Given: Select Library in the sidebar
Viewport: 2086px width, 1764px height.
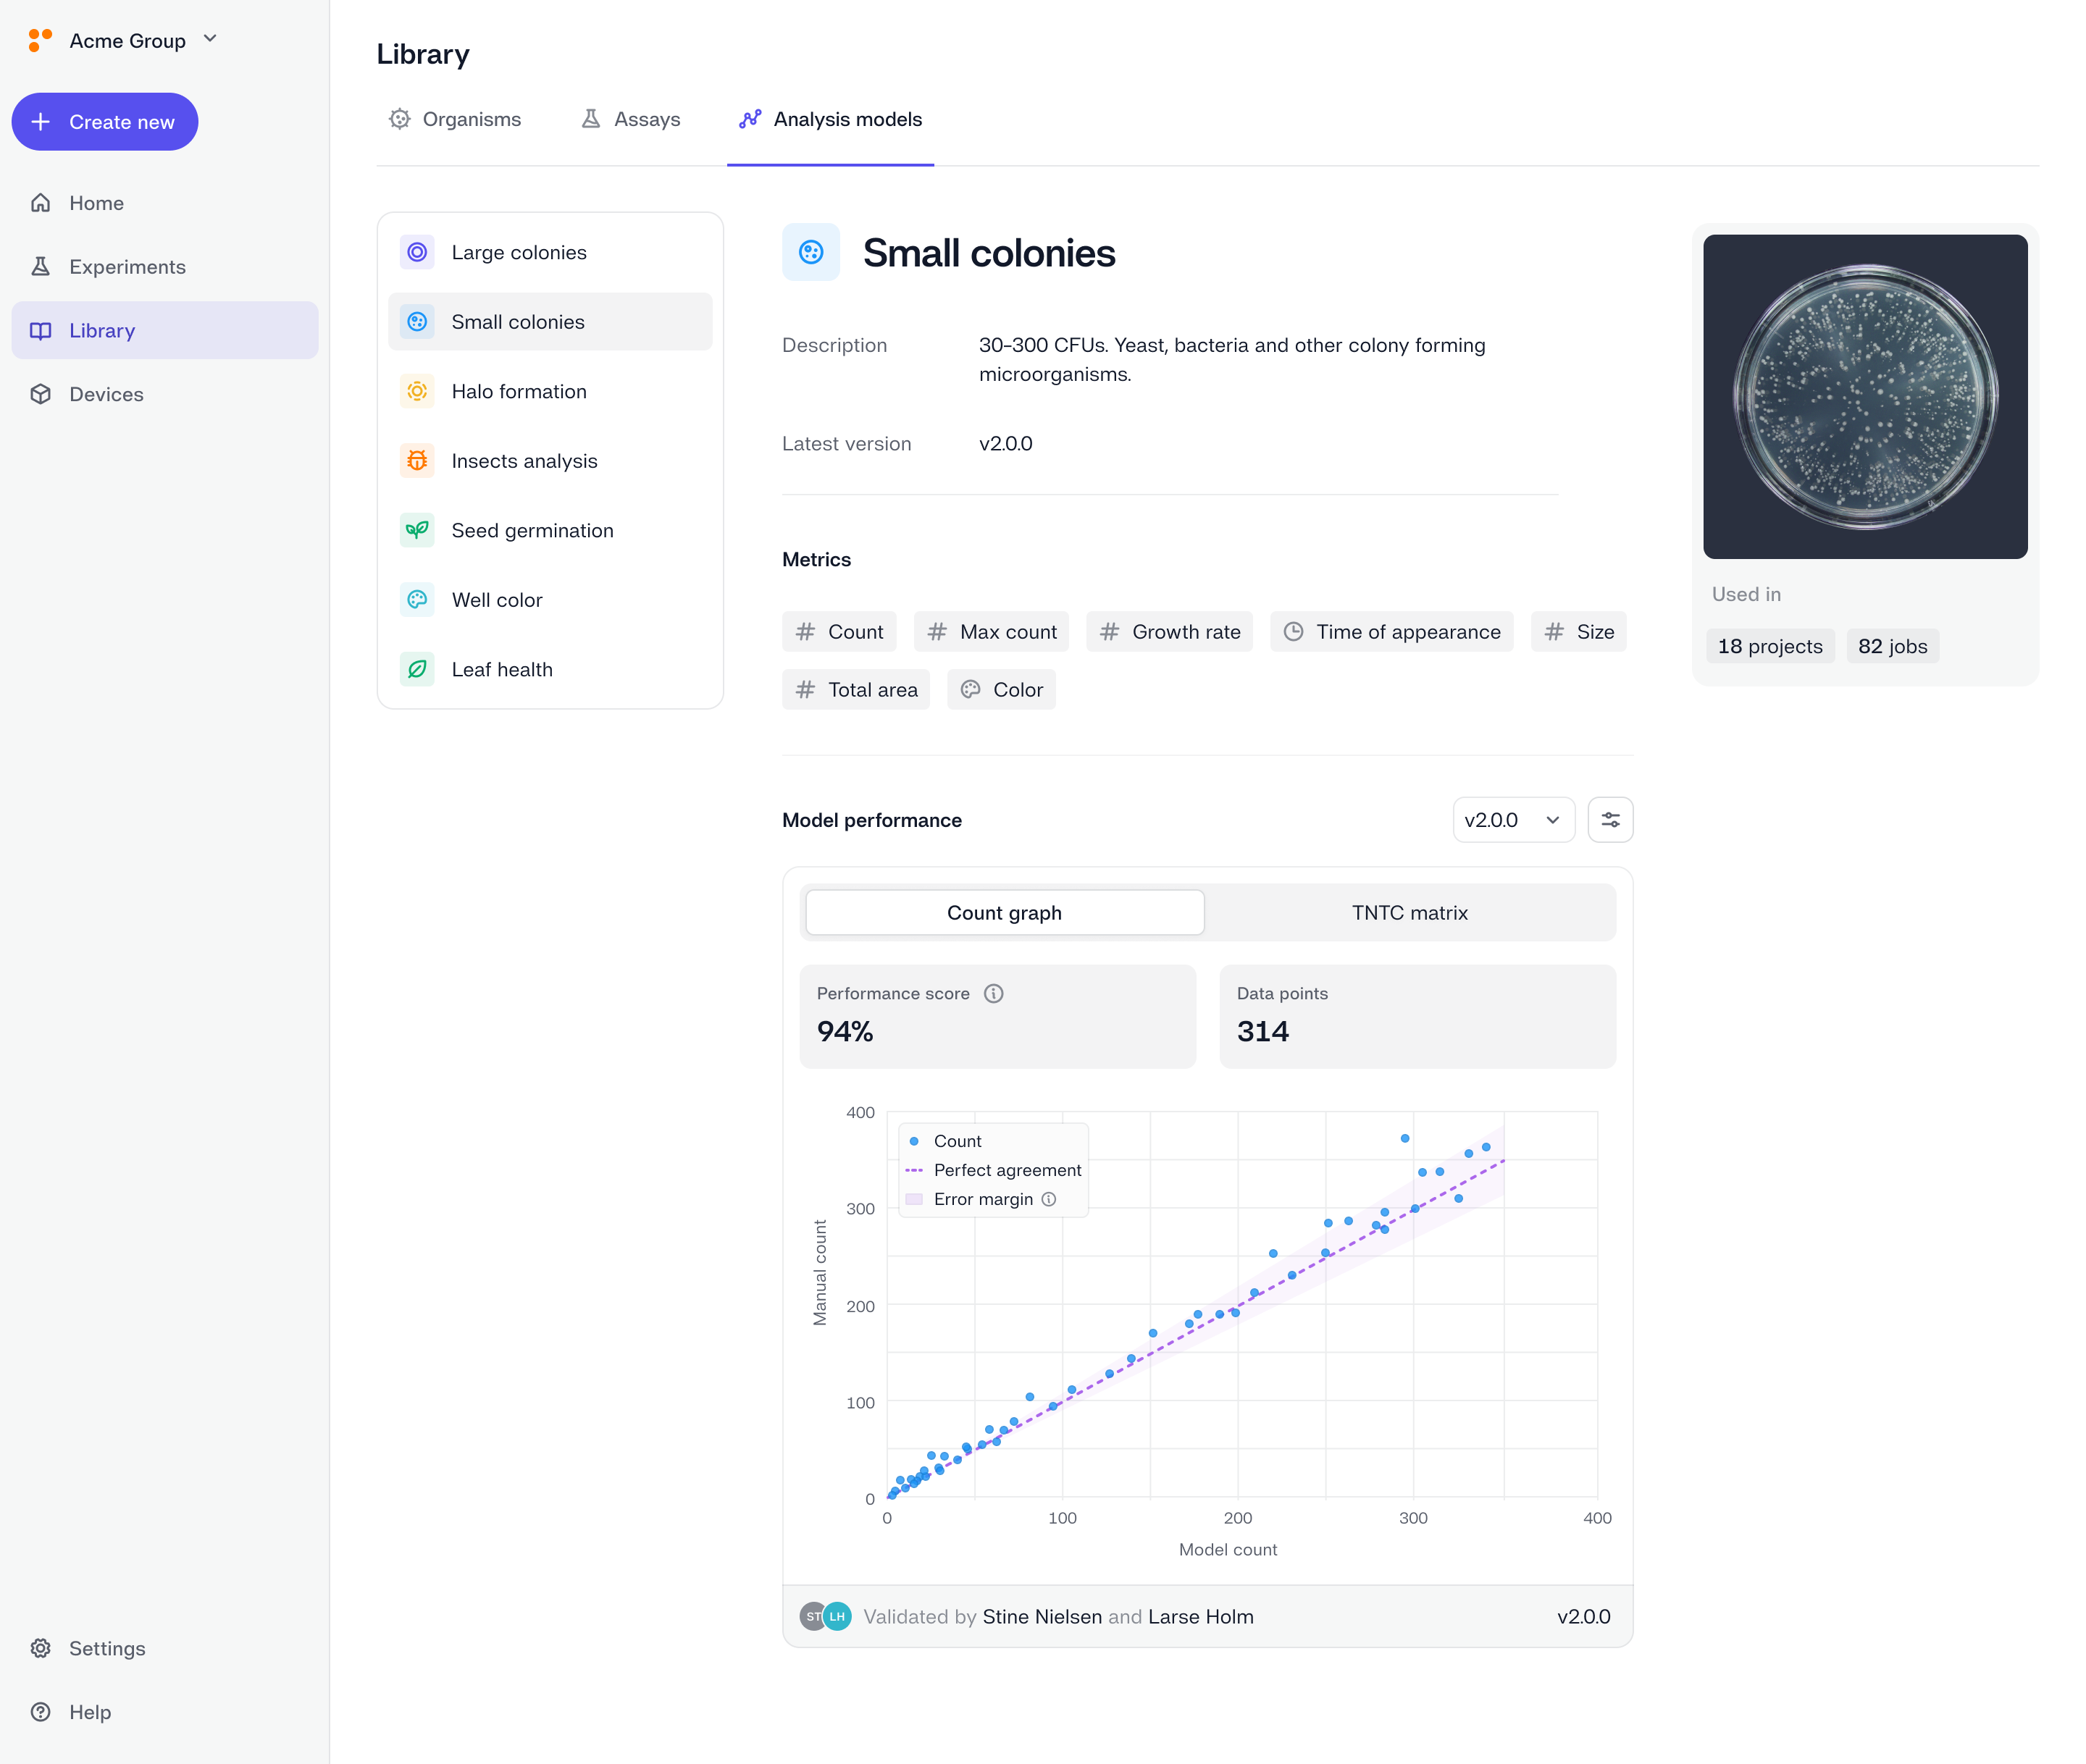Looking at the screenshot, I should point(165,331).
